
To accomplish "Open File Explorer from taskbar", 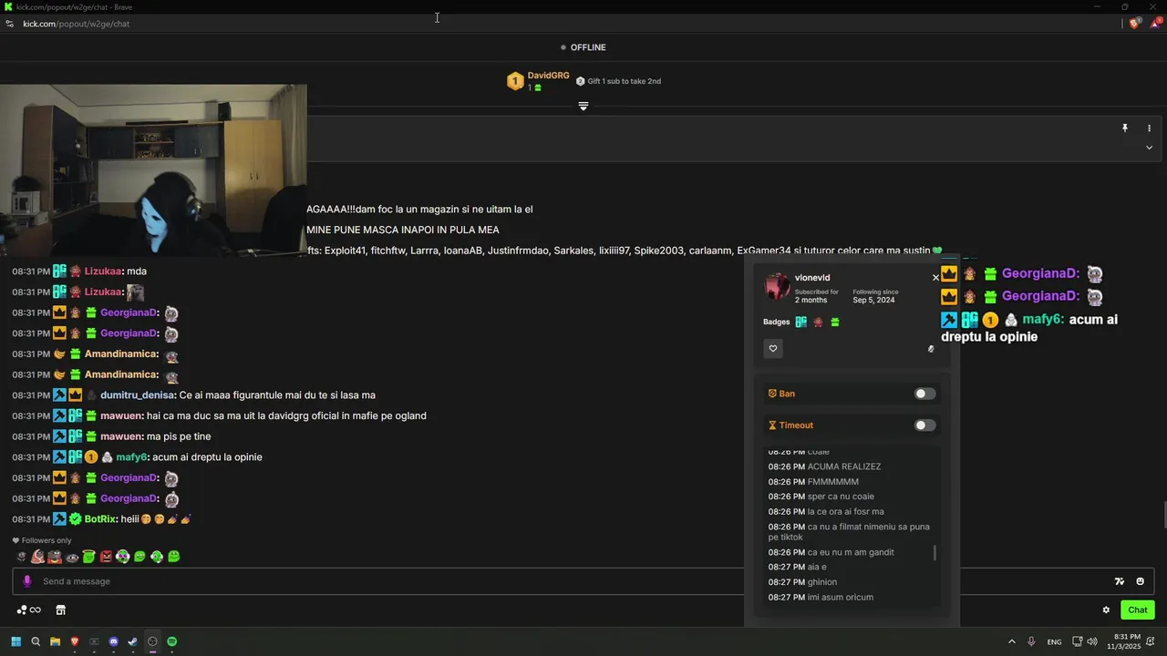I will click(55, 641).
